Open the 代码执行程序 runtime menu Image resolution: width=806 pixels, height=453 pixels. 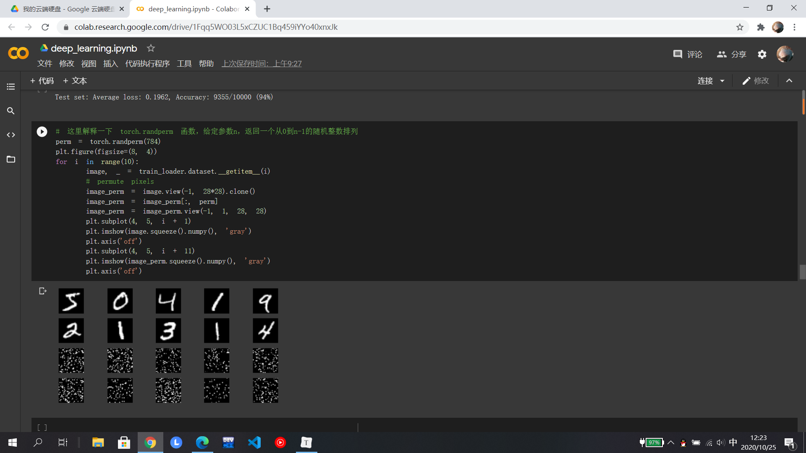point(147,64)
